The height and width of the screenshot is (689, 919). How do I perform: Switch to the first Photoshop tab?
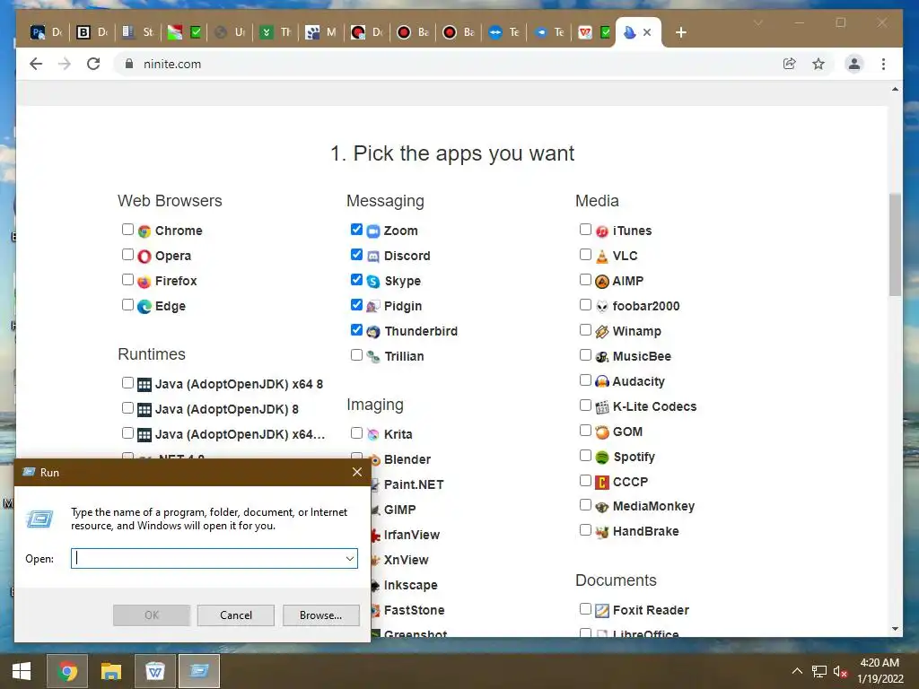tap(46, 32)
